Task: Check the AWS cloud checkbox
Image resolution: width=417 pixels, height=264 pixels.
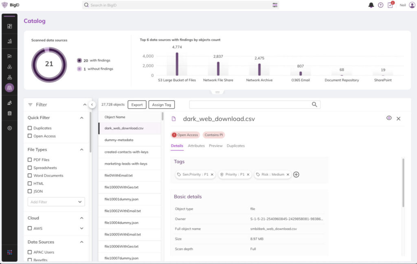Action: (x=29, y=228)
